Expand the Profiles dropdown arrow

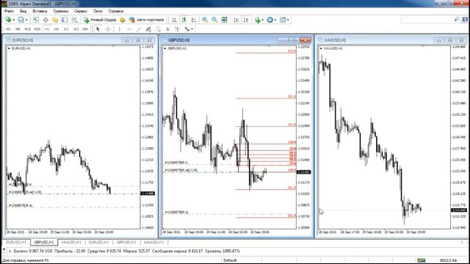pos(26,20)
